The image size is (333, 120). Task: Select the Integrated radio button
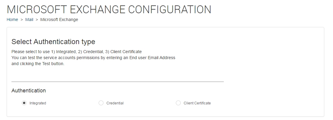24,103
